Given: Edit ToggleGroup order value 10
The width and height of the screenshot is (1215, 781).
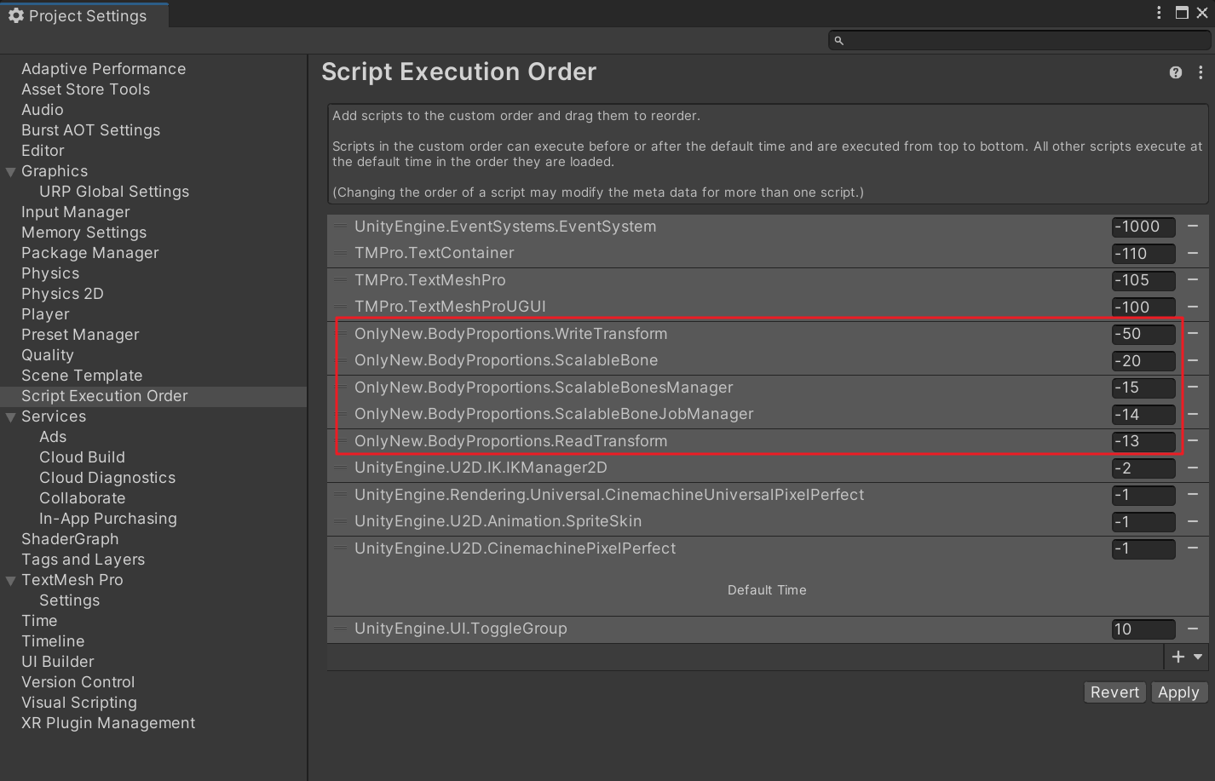Looking at the screenshot, I should (1143, 629).
